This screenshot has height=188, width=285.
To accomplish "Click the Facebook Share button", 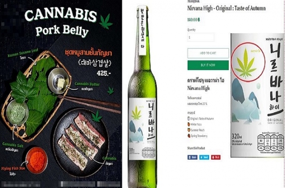I will pyautogui.click(x=192, y=157).
